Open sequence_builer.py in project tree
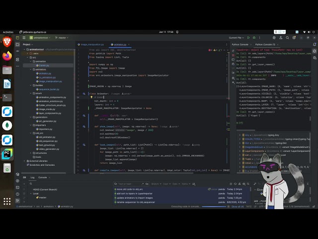318x239 pixels. click(x=49, y=89)
